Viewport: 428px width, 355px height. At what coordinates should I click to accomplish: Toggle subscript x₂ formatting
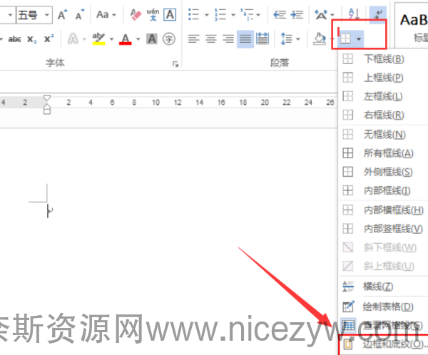32,39
